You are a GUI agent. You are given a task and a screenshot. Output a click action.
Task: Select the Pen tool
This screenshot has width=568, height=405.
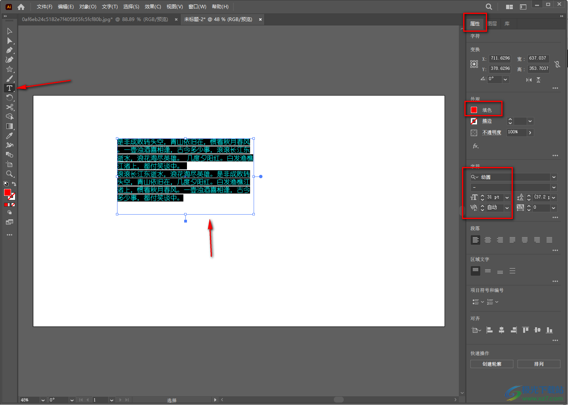pos(10,50)
